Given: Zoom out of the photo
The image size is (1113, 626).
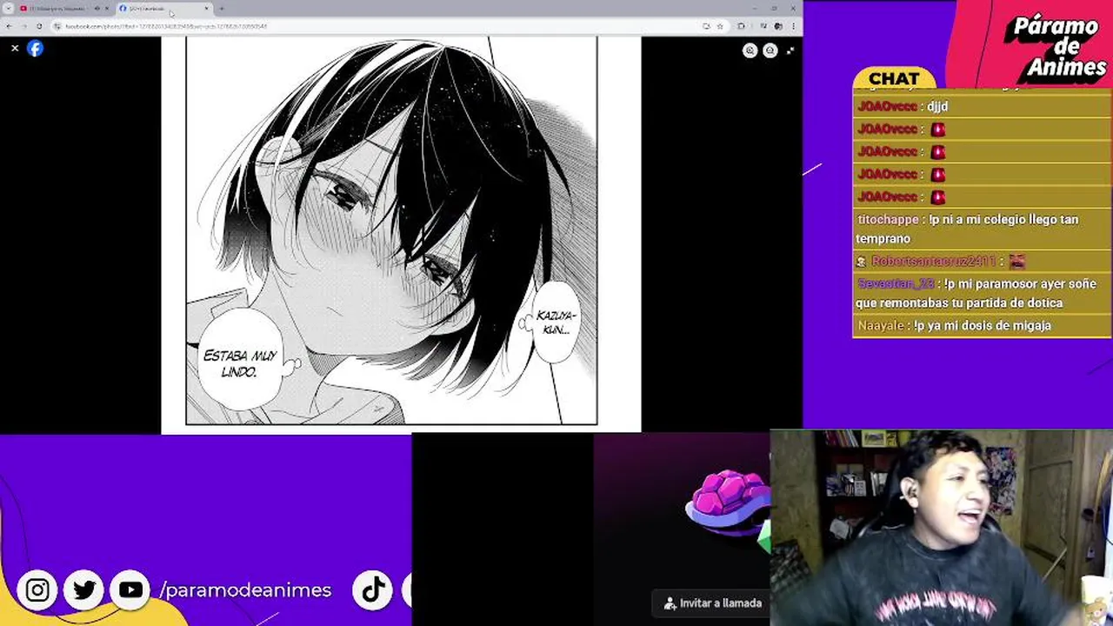Looking at the screenshot, I should click(770, 50).
